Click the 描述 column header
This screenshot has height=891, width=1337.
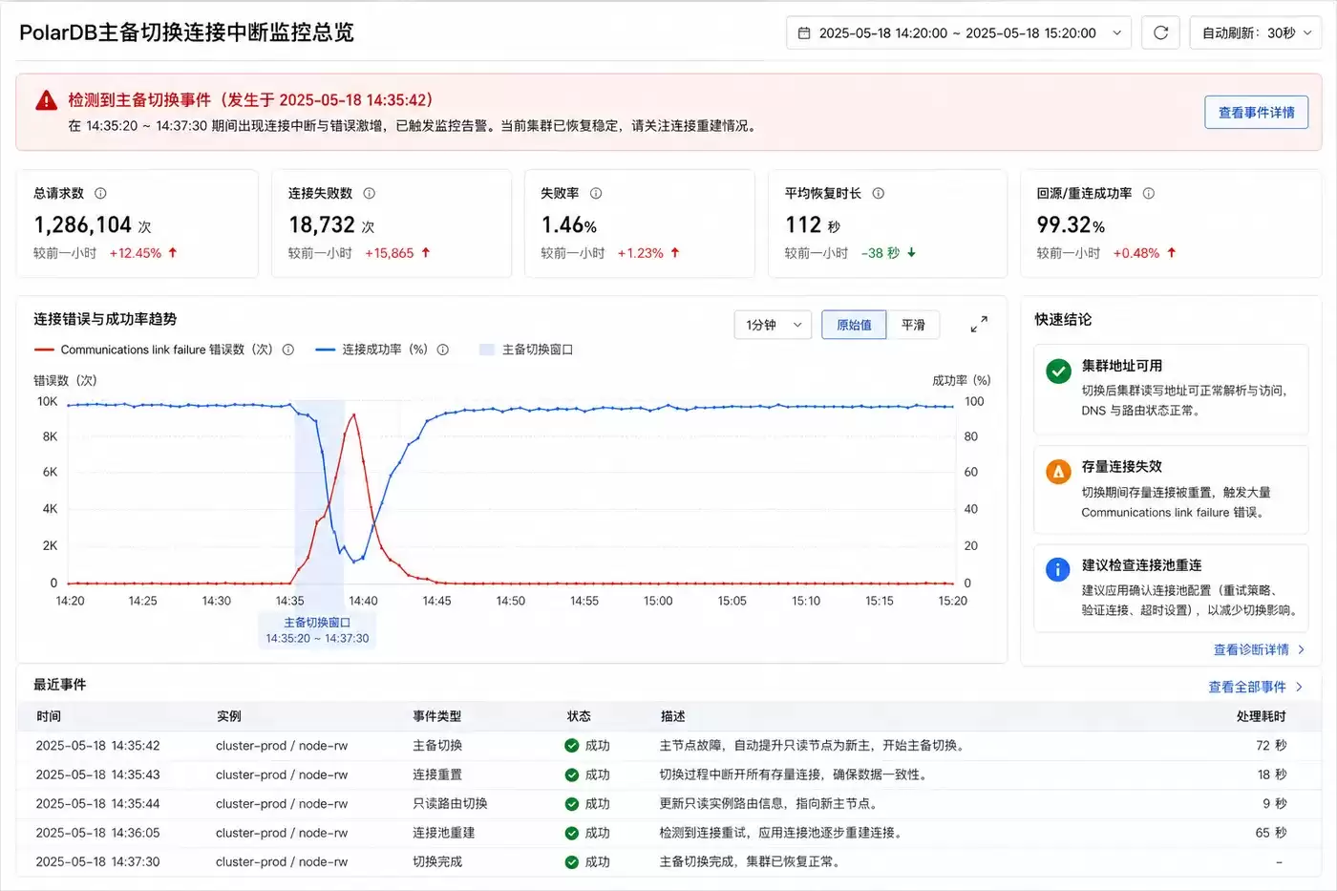click(x=673, y=716)
